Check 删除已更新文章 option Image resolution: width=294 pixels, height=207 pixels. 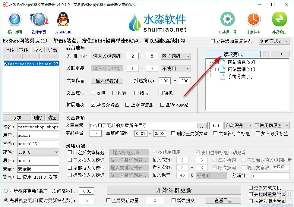173,133
